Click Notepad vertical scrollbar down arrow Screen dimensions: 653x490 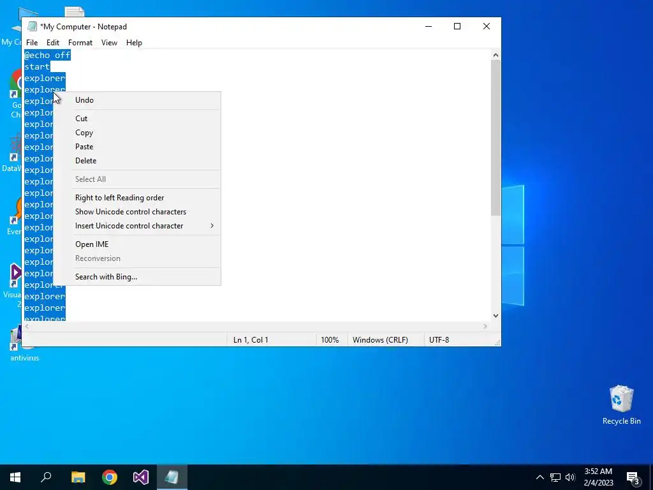point(495,316)
